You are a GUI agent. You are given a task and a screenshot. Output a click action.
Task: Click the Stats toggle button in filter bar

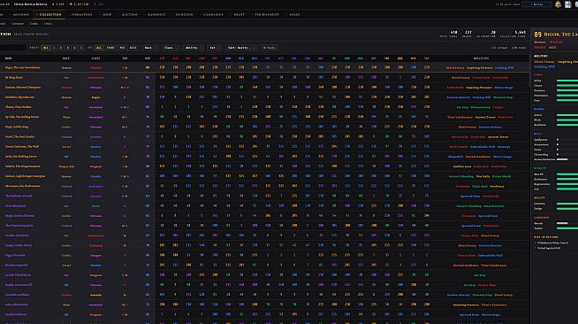coord(269,48)
